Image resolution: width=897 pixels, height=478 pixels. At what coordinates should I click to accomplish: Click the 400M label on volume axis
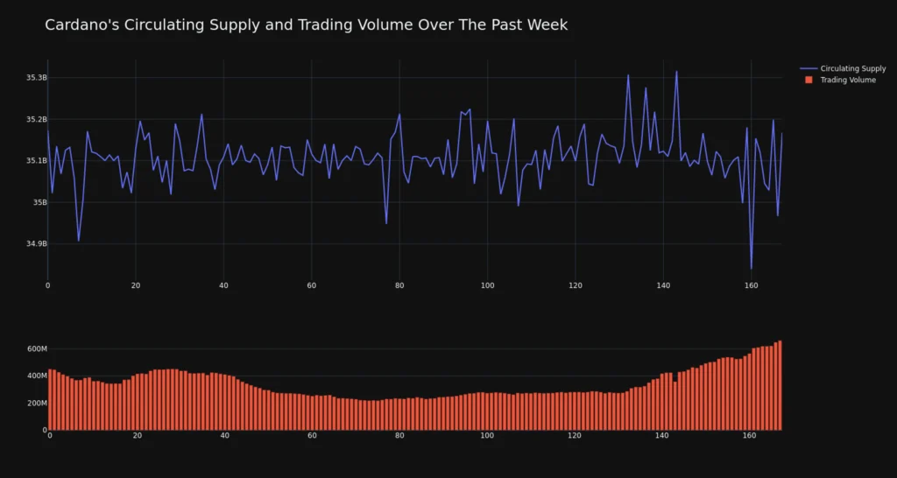tap(36, 376)
